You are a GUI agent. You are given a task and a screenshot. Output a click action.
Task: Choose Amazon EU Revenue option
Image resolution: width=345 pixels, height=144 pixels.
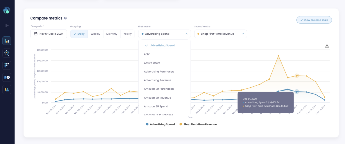pos(164,98)
